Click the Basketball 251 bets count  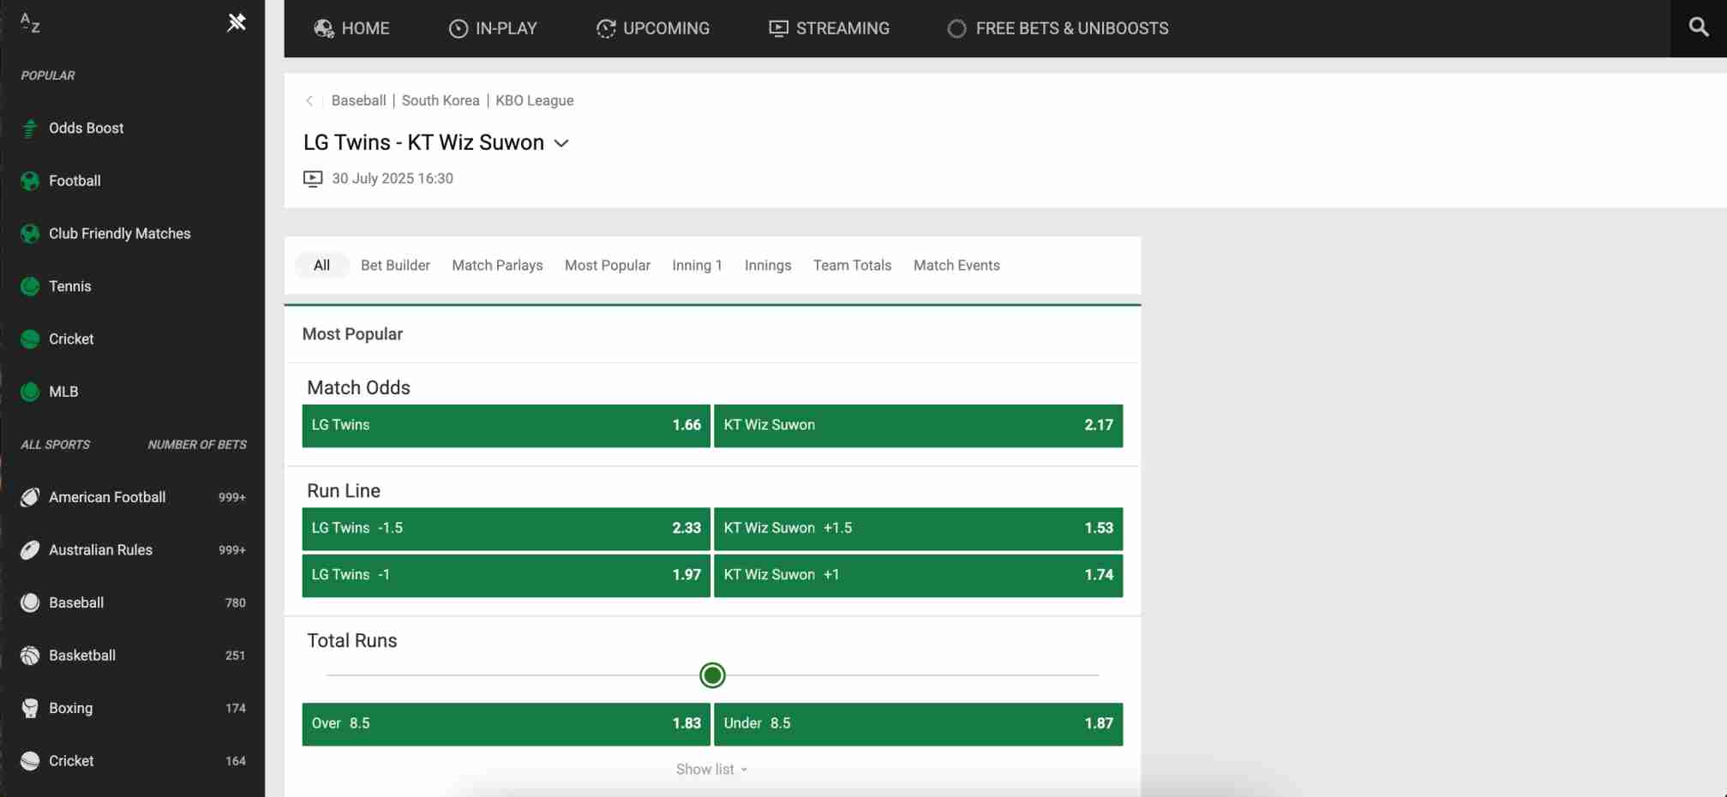click(236, 656)
